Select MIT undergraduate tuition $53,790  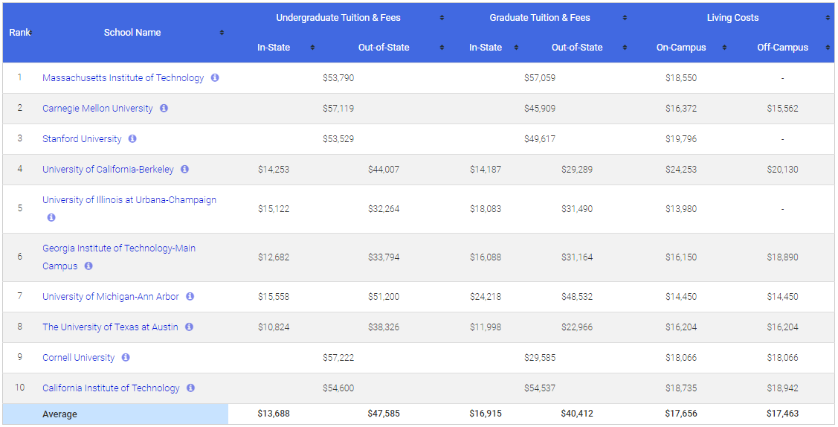point(338,78)
